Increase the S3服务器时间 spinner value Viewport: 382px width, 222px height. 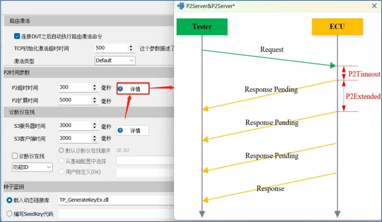[95, 124]
